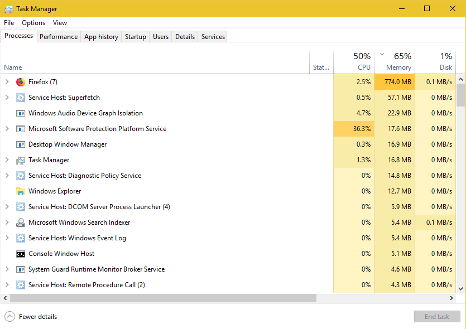Sort by the Disk column header
The image size is (466, 329).
[x=435, y=62]
